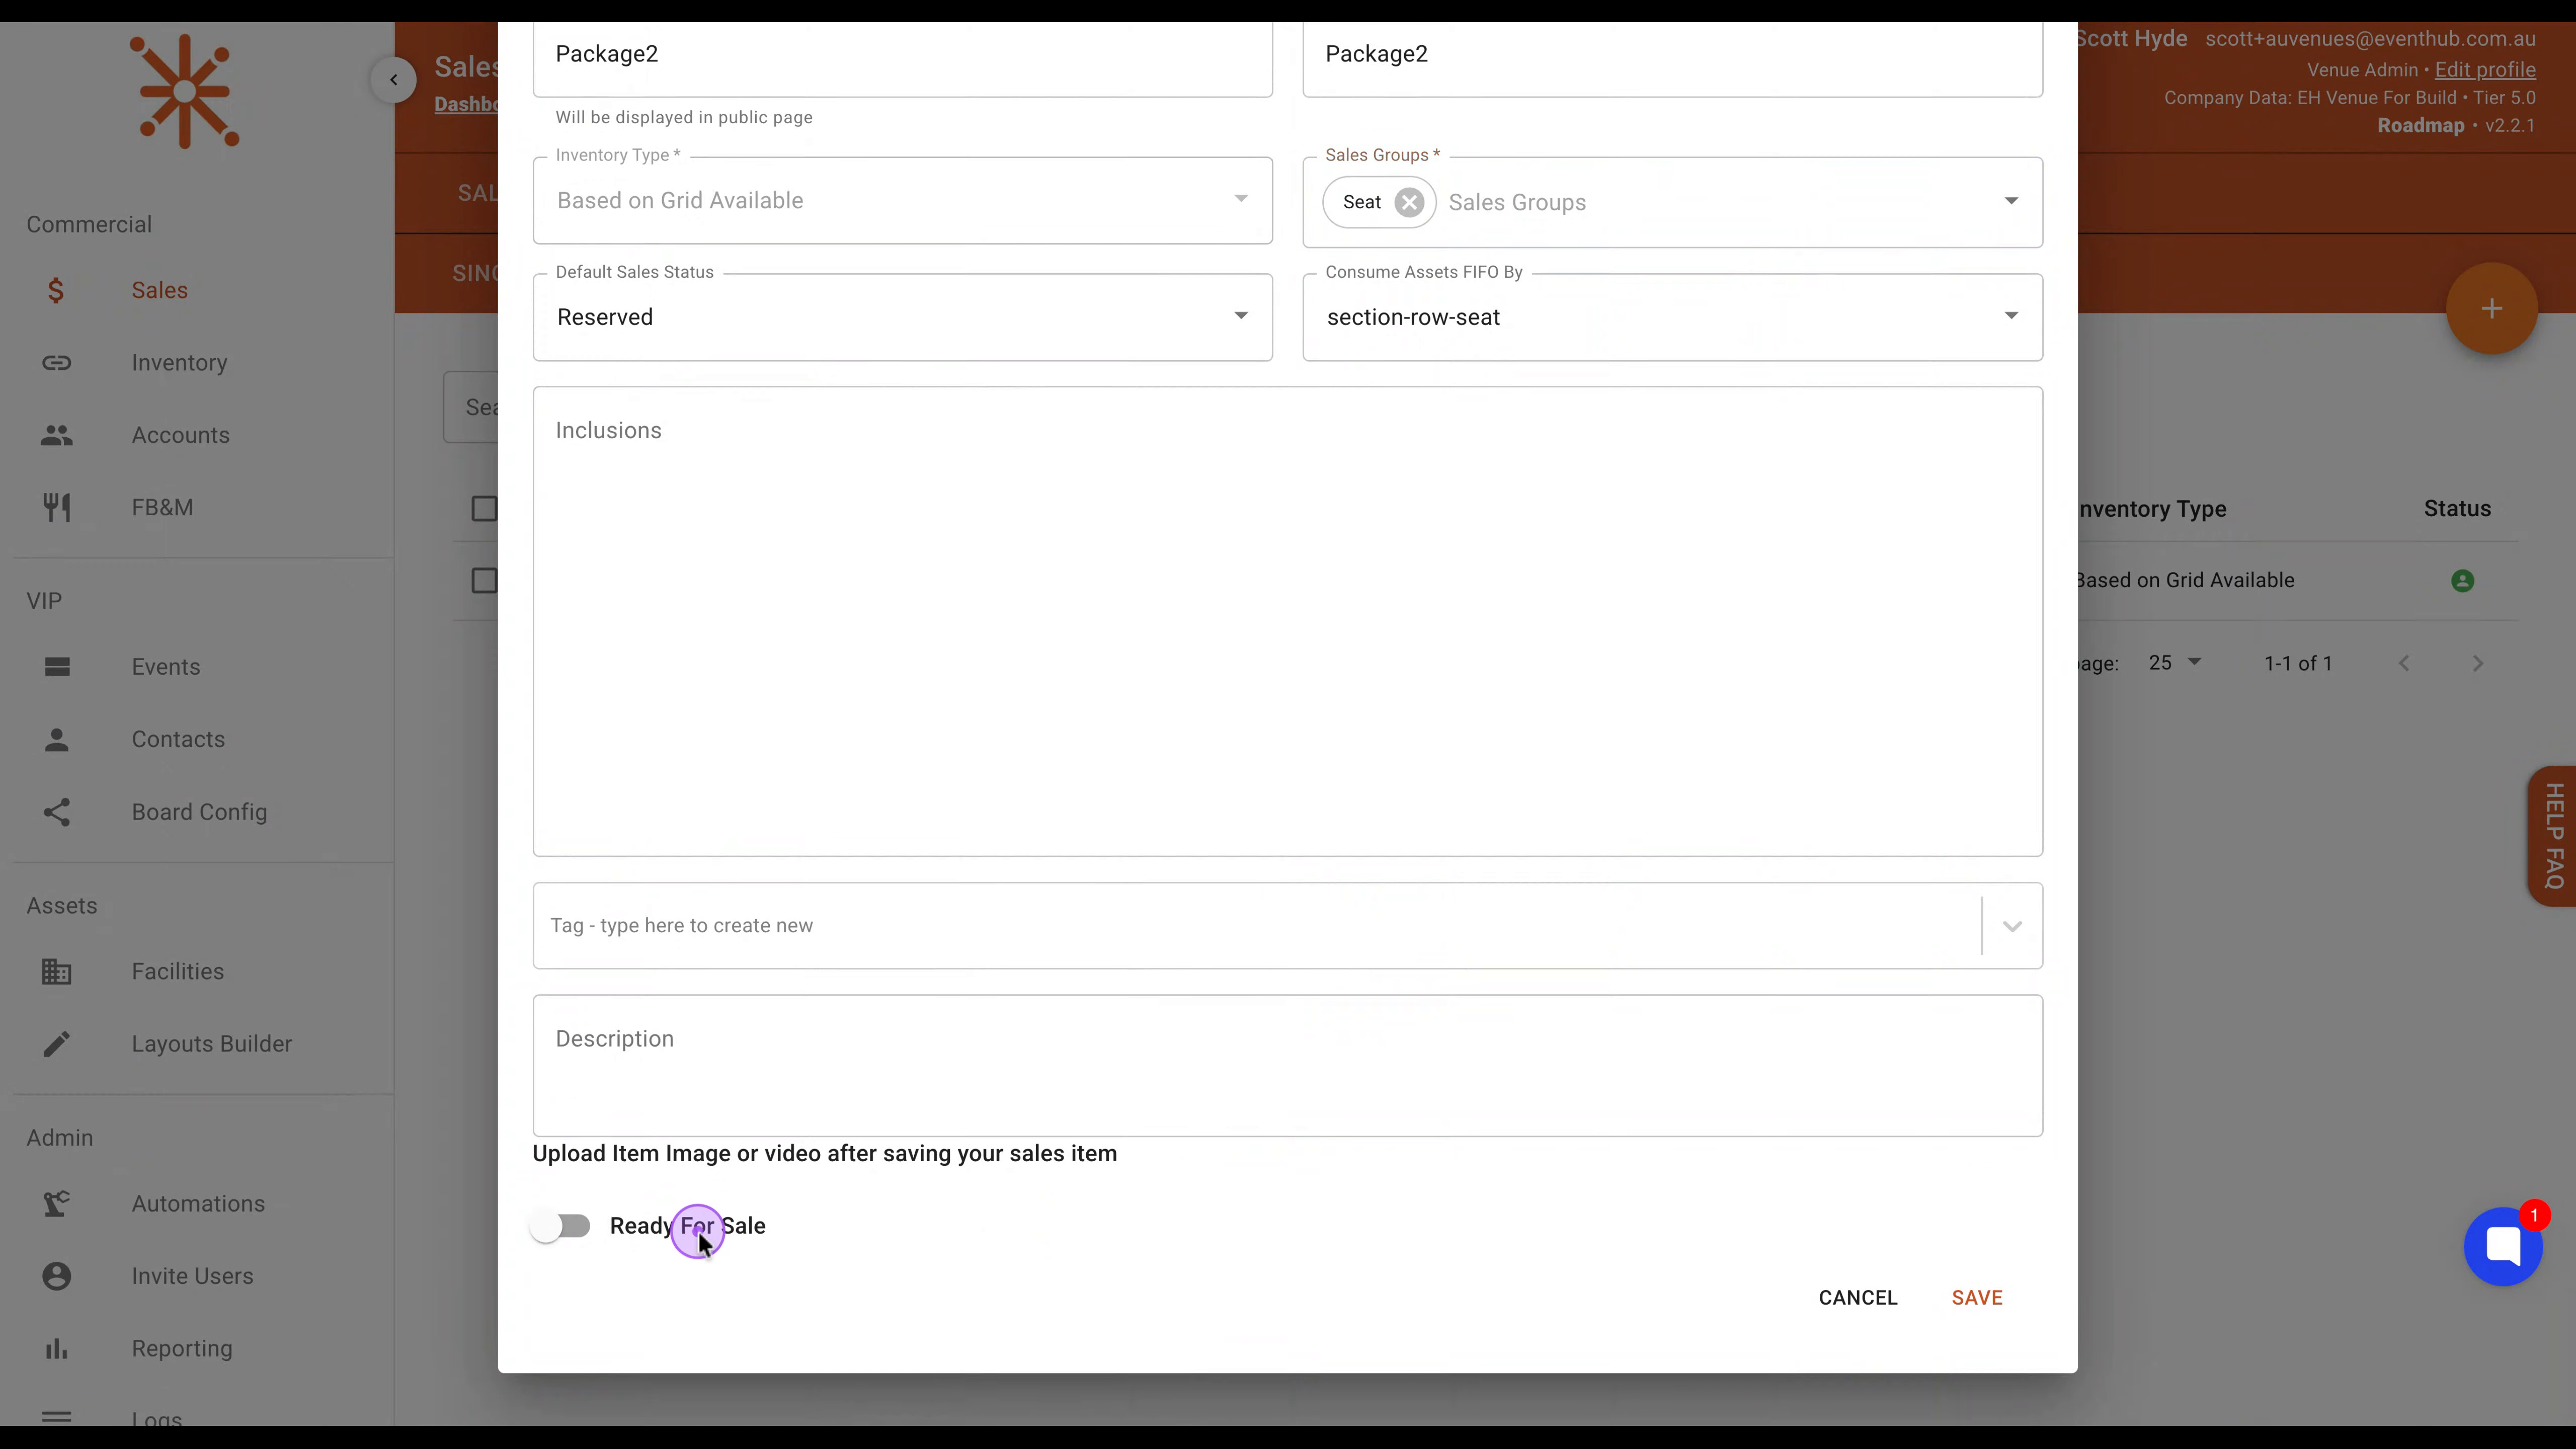Collapse the sidebar with the chevron button
Viewport: 2576px width, 1449px height.
click(x=393, y=80)
